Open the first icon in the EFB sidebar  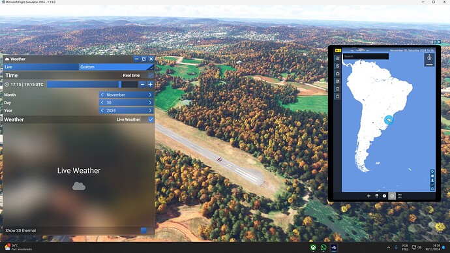(x=338, y=59)
